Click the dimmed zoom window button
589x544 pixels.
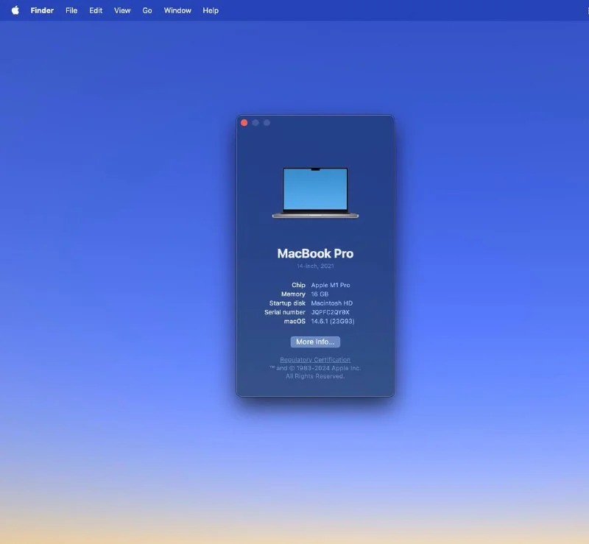[267, 123]
